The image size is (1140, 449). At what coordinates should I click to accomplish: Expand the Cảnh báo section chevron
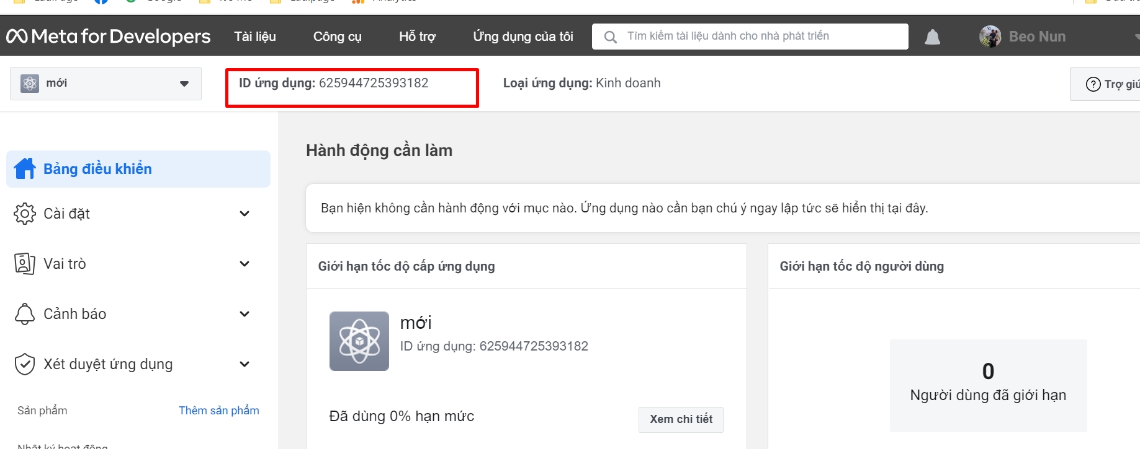pyautogui.click(x=245, y=314)
